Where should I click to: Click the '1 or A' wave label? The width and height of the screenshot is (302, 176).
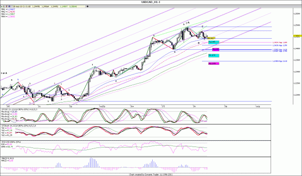[4, 73]
